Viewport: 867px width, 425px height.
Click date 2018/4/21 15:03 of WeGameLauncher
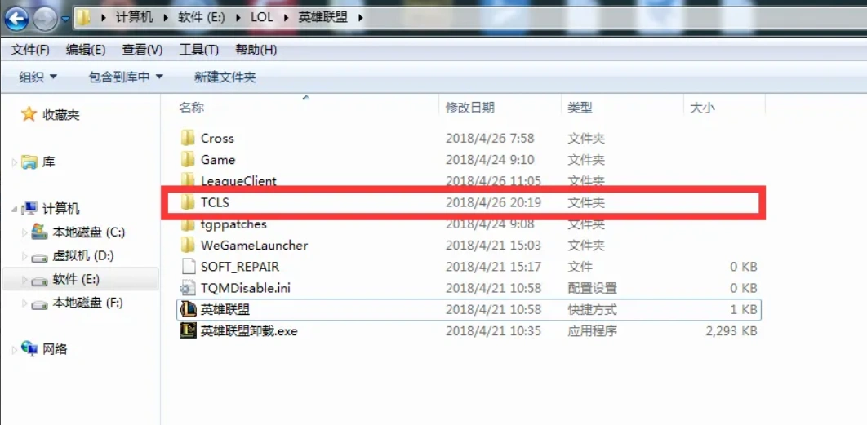pyautogui.click(x=493, y=246)
